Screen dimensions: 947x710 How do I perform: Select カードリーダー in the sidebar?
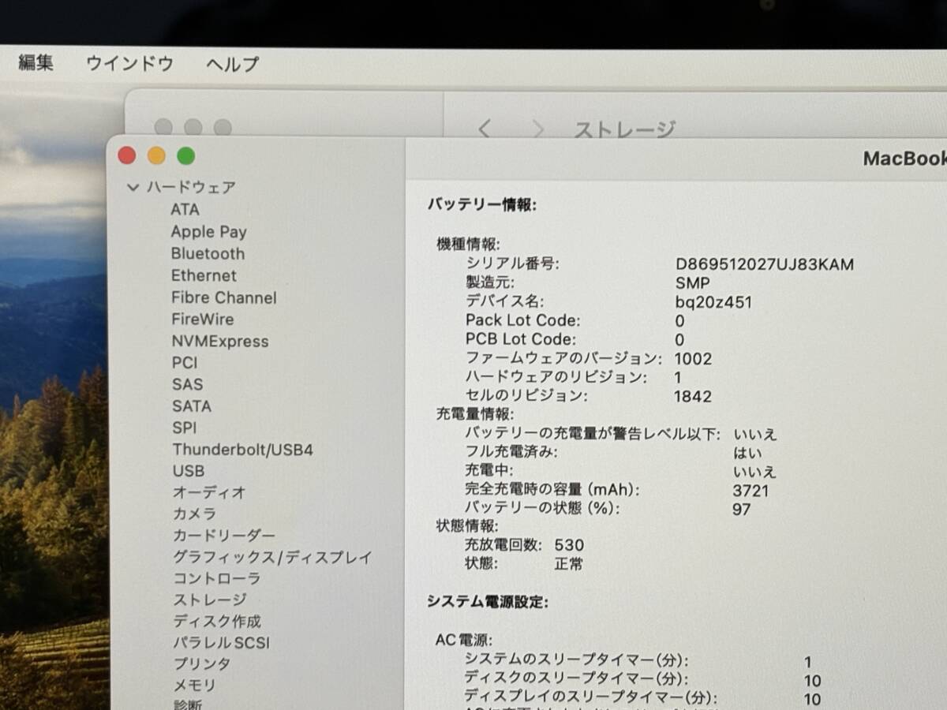224,536
